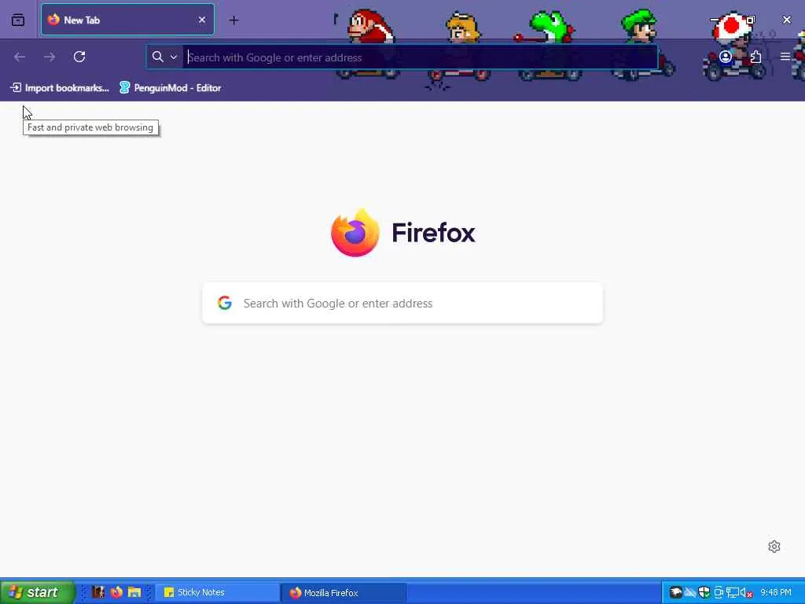
Task: Open a new tab with plus button
Action: (234, 20)
